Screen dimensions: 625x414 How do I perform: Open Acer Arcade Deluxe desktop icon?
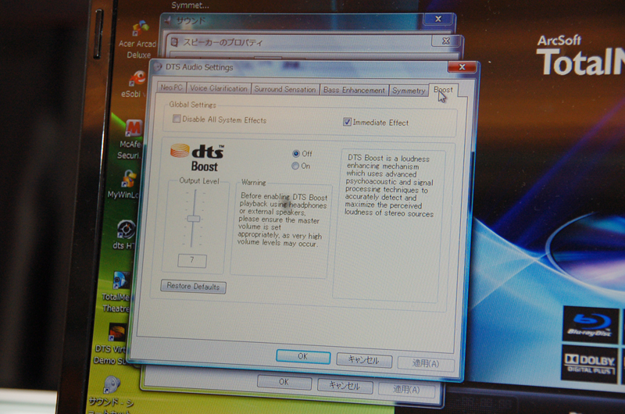point(140,30)
